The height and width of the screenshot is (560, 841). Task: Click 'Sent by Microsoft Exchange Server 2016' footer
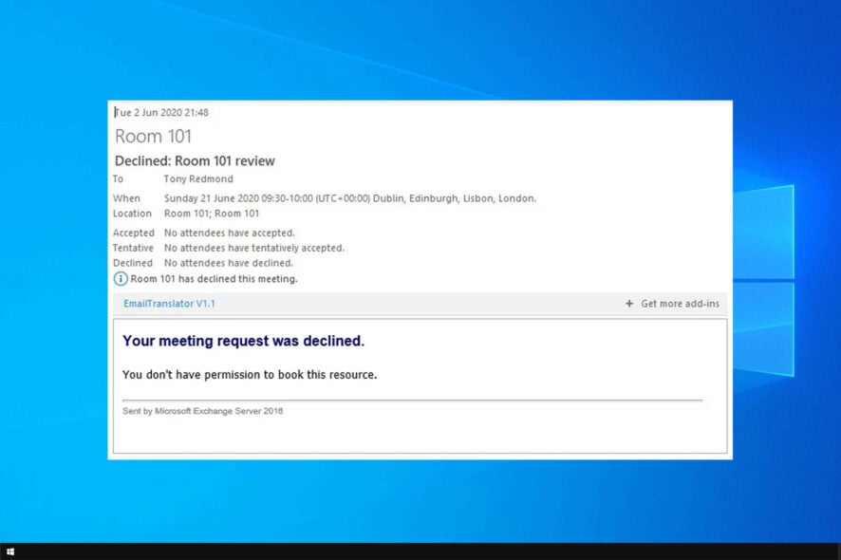pos(203,411)
